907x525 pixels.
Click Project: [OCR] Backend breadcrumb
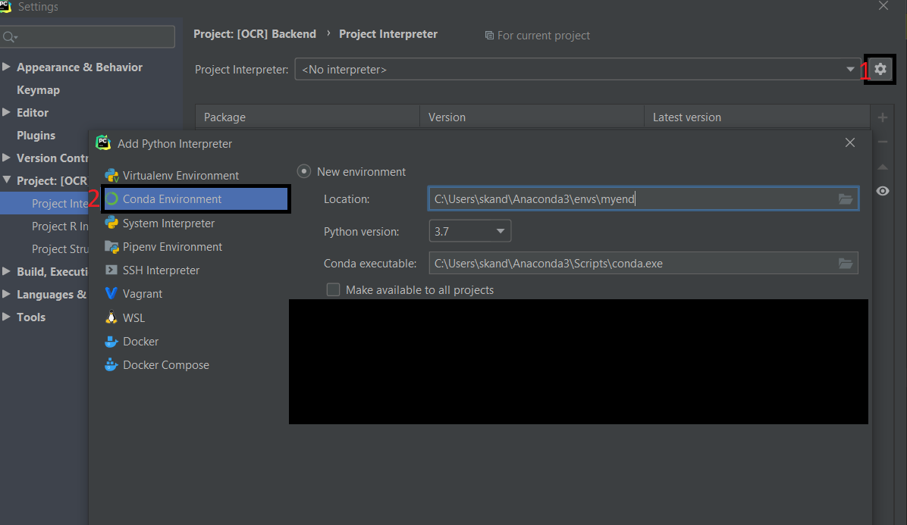tap(255, 34)
